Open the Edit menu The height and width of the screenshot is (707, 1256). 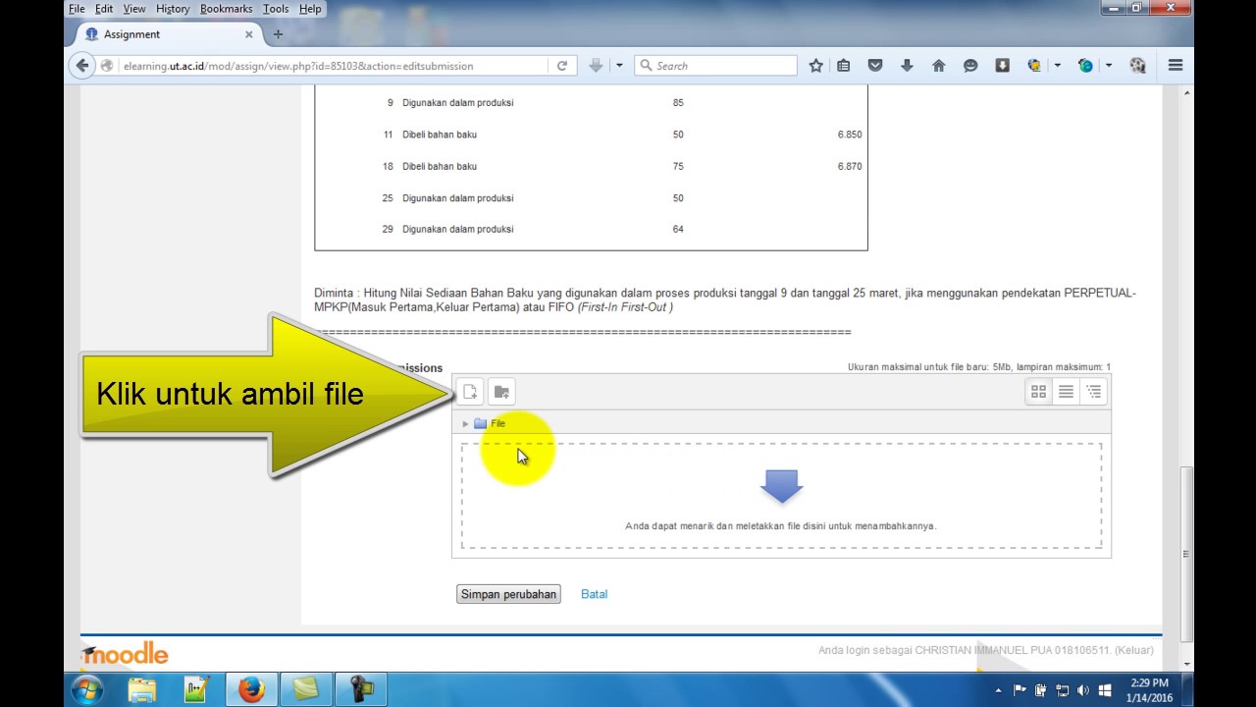tap(104, 9)
